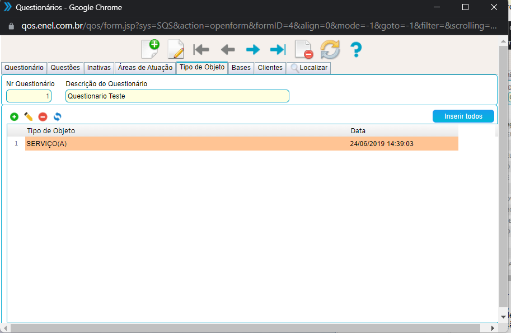Remove object type with small red minus
511x333 pixels.
[43, 116]
